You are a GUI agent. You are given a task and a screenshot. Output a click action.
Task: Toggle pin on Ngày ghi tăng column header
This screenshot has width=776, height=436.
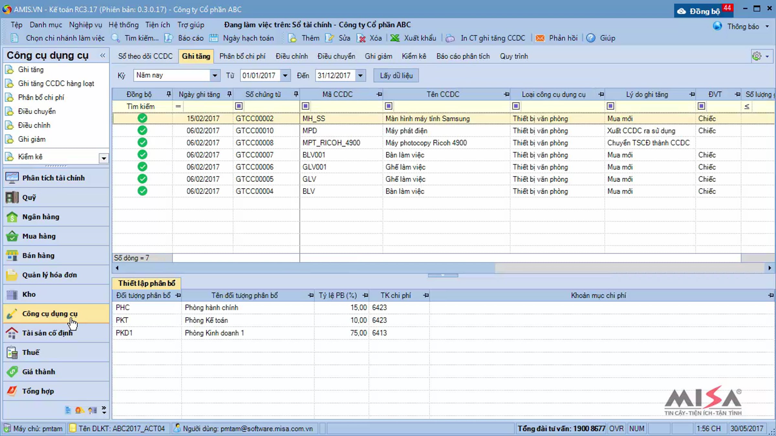(229, 94)
